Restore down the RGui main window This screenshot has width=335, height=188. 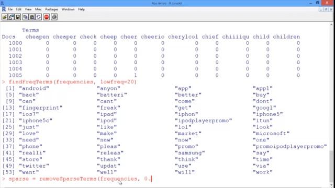coord(318,3)
